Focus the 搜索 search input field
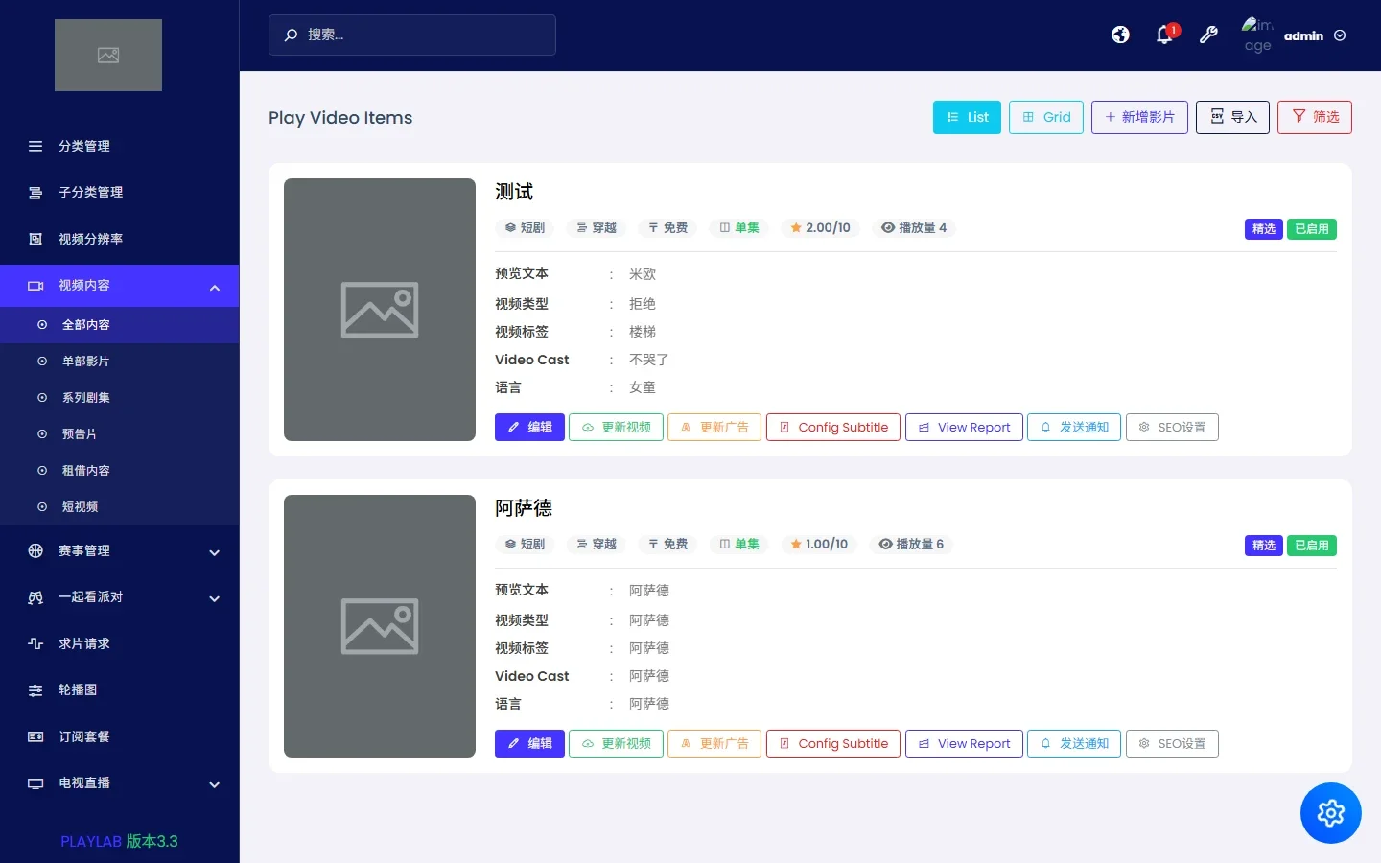The image size is (1381, 863). [x=412, y=35]
